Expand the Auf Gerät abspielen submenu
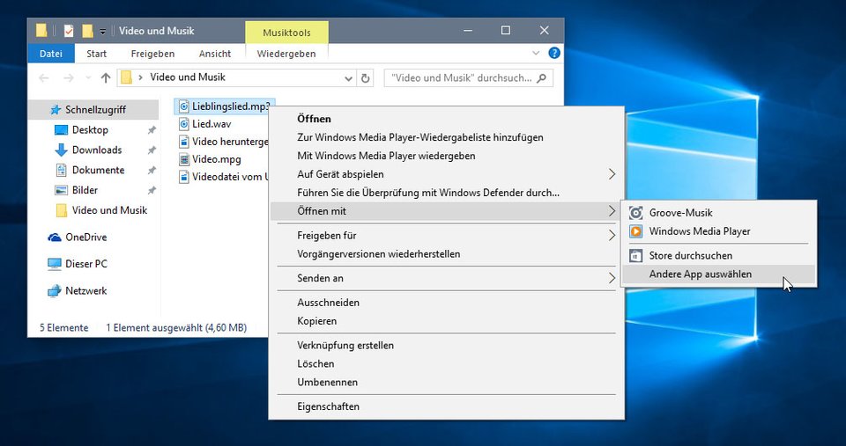846x446 pixels. click(612, 174)
